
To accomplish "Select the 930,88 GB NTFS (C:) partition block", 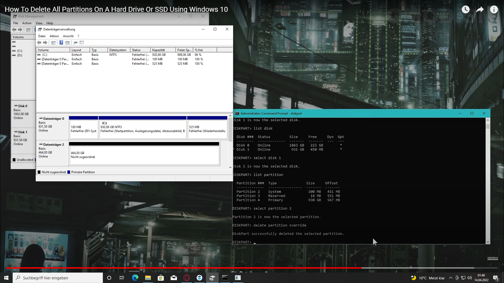I will [x=142, y=128].
